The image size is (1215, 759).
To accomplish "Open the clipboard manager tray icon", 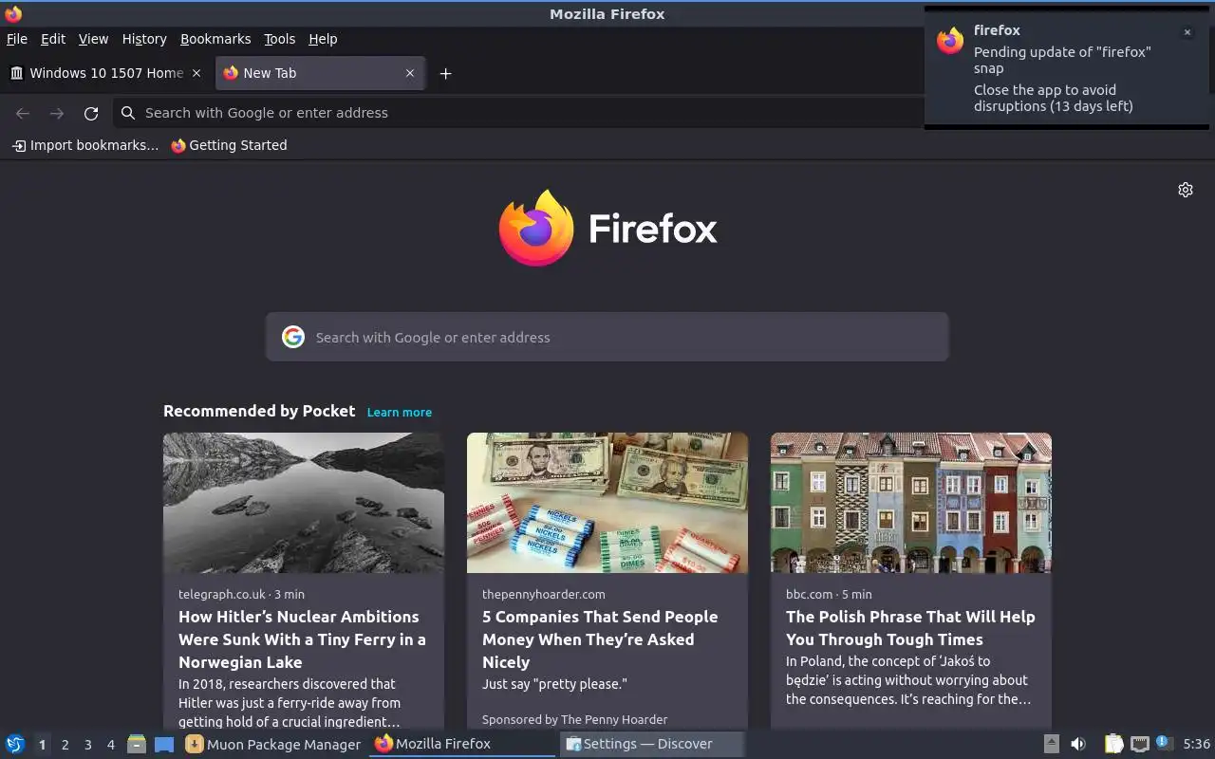I will tap(1113, 744).
